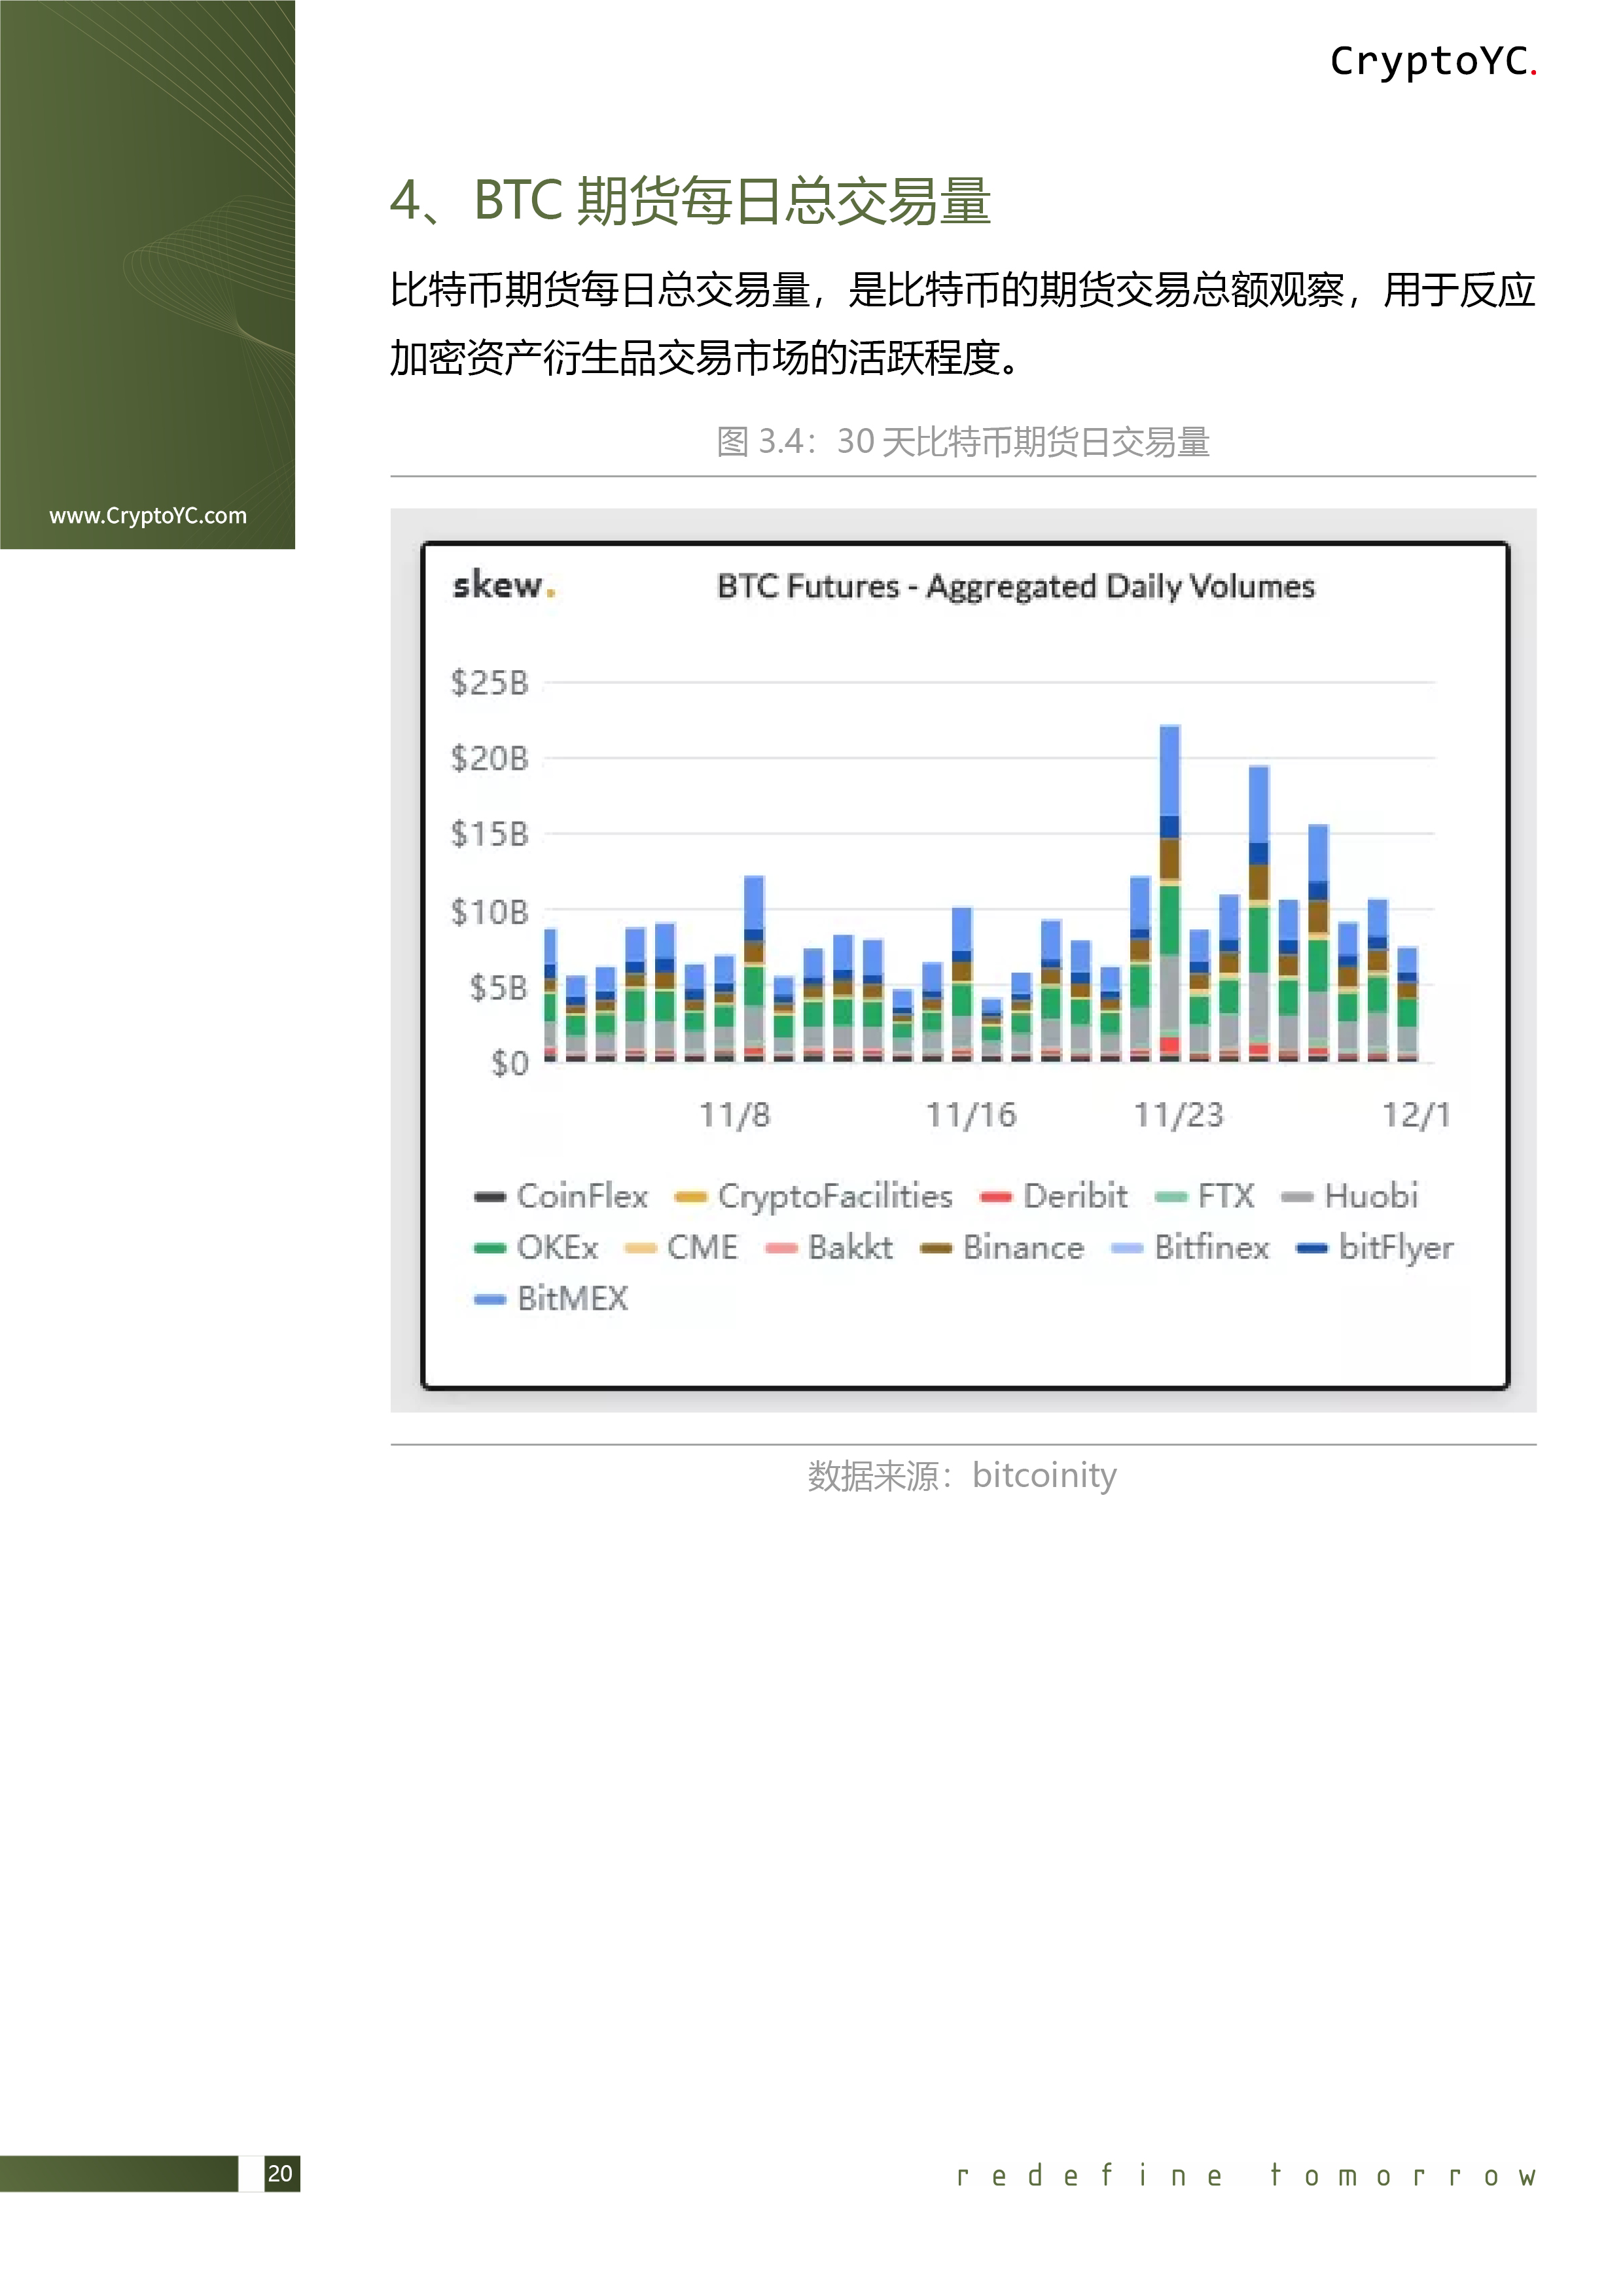
Task: Toggle the CryptoFacilities legend entry
Action: pyautogui.click(x=814, y=1196)
